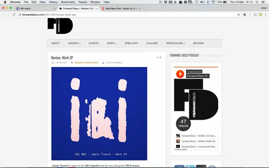Click the green extension icon in toolbar
Viewport: 269px width, 168px height.
pos(261,15)
